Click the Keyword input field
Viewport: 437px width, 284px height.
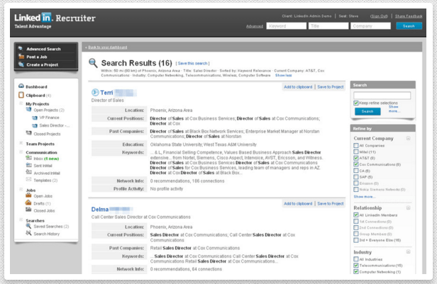[286, 26]
